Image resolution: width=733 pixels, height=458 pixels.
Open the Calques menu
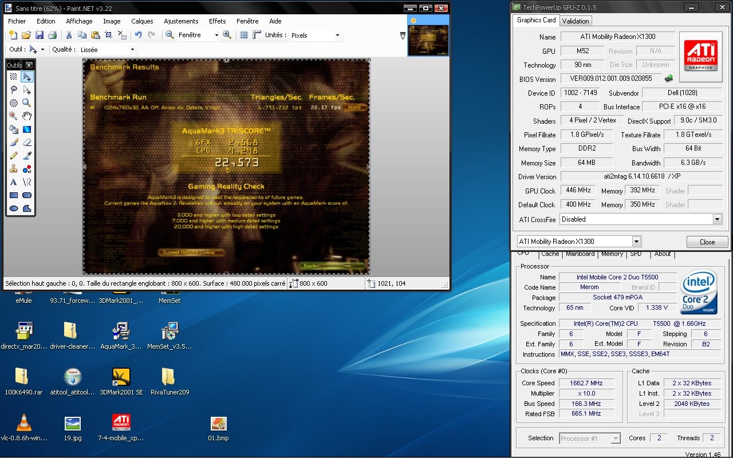[x=142, y=21]
